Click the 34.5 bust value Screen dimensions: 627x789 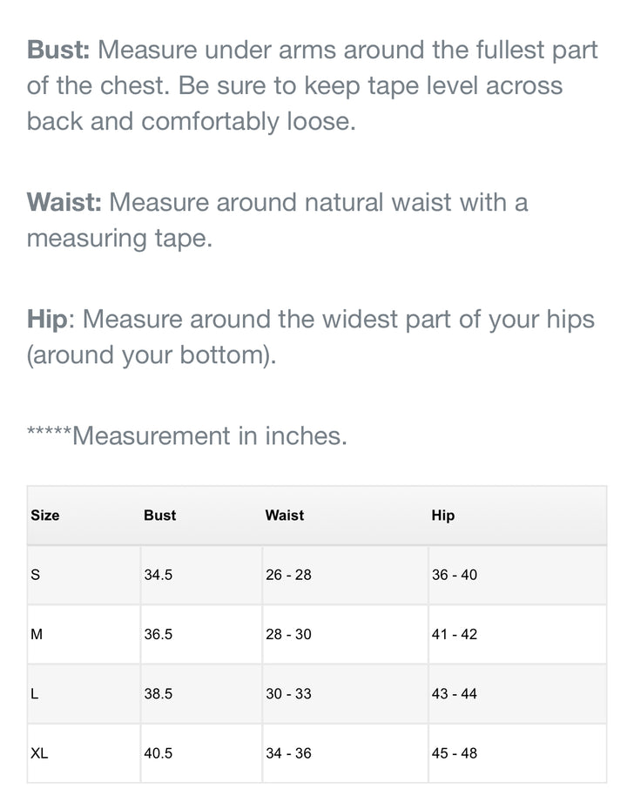pyautogui.click(x=158, y=575)
